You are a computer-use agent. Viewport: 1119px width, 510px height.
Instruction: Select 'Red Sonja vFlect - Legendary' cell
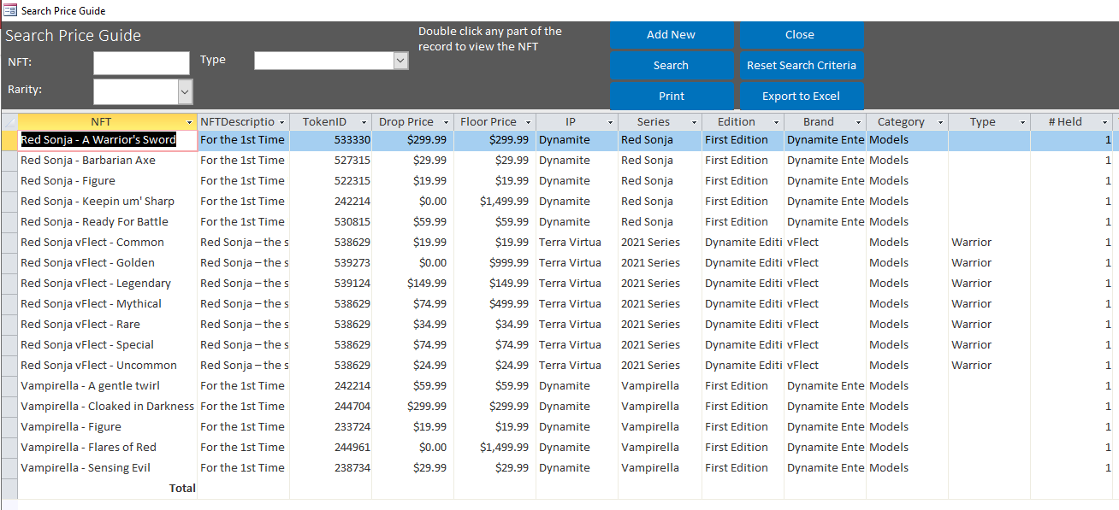tap(108, 284)
